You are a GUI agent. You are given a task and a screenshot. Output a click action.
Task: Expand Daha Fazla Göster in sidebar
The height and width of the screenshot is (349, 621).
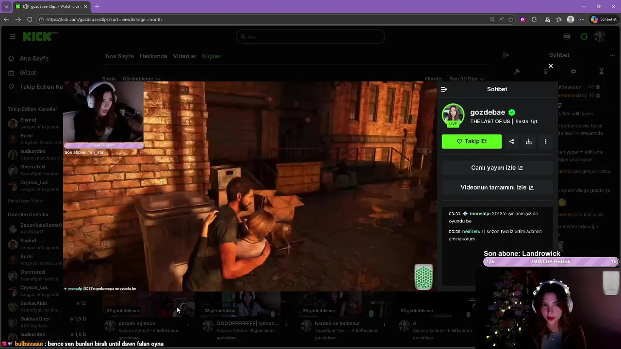(26, 201)
